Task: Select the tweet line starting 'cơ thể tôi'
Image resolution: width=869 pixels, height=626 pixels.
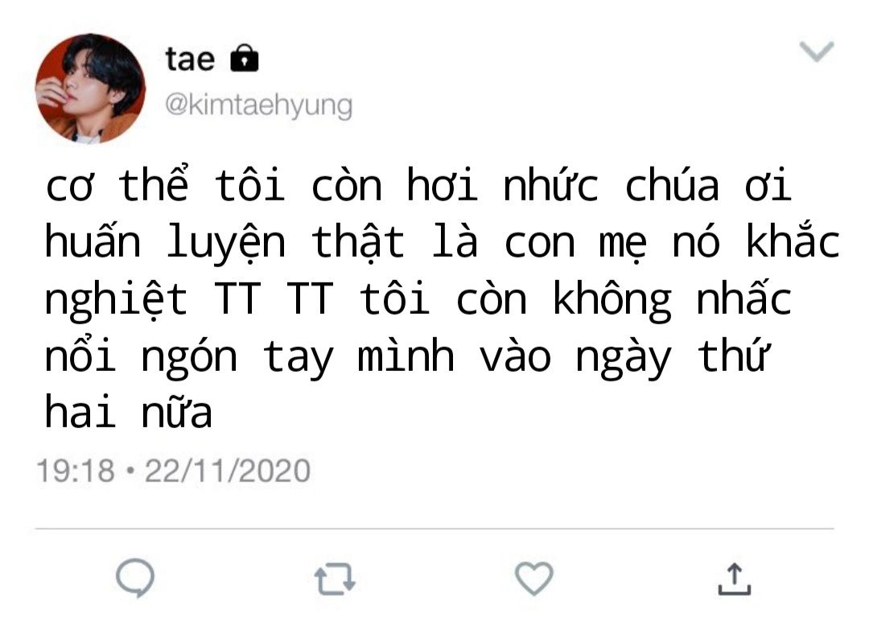Action: [x=418, y=184]
